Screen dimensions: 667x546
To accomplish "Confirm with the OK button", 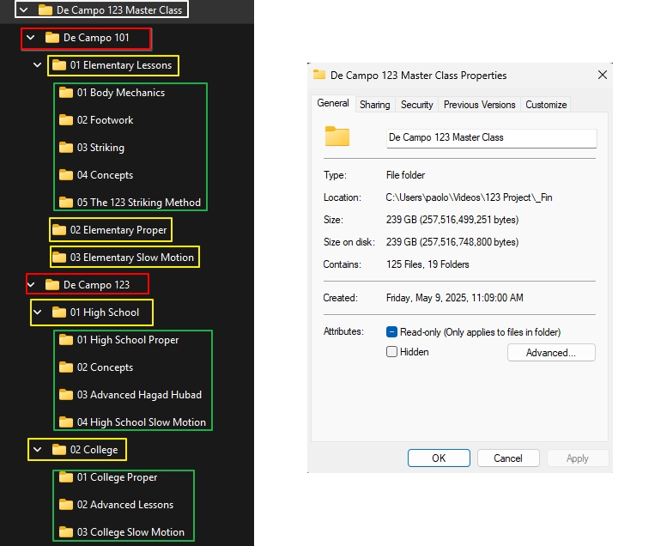I will [439, 458].
